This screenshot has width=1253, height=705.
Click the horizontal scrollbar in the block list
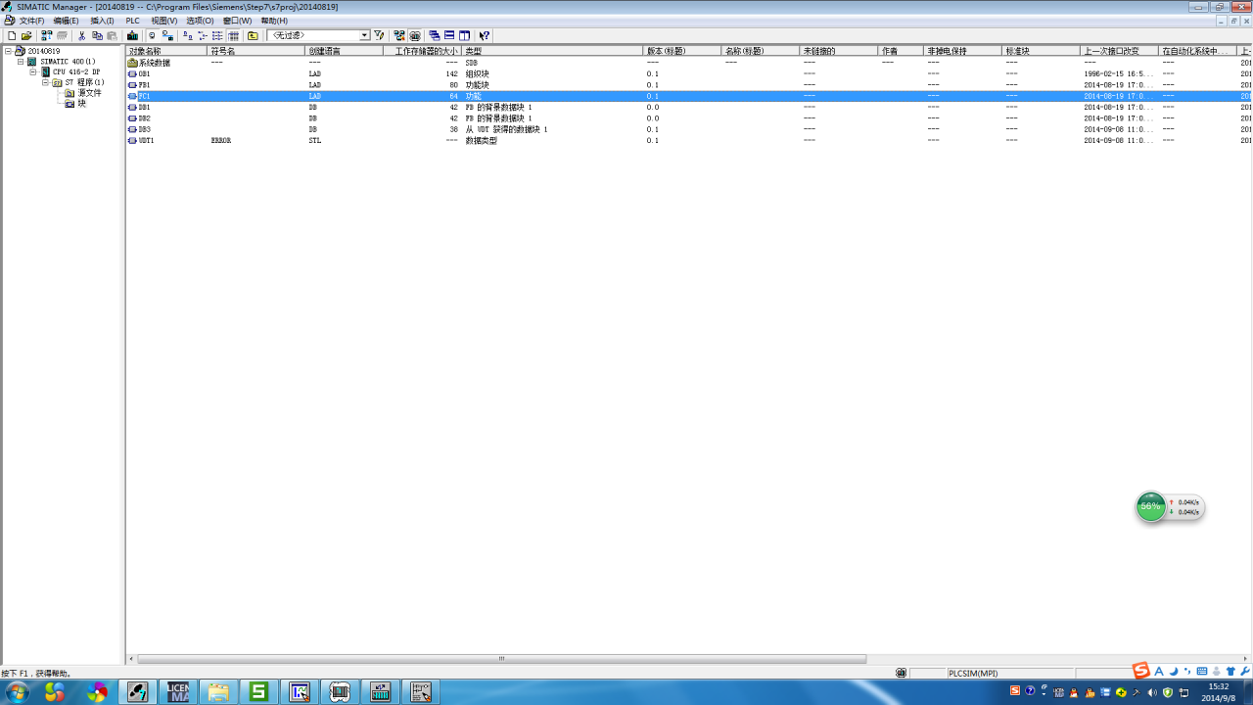pos(501,659)
